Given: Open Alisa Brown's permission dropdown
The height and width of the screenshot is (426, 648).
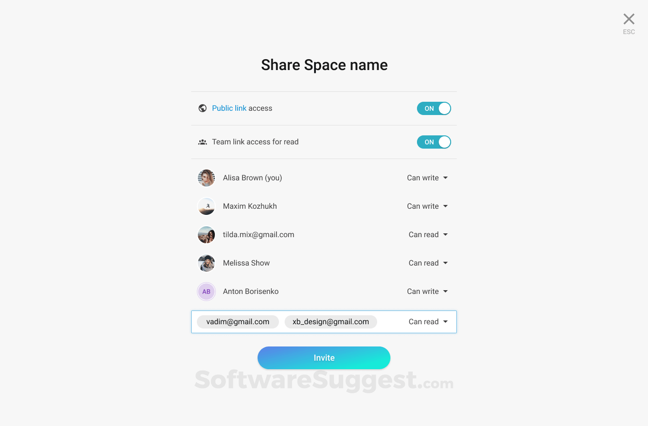Looking at the screenshot, I should pos(427,178).
